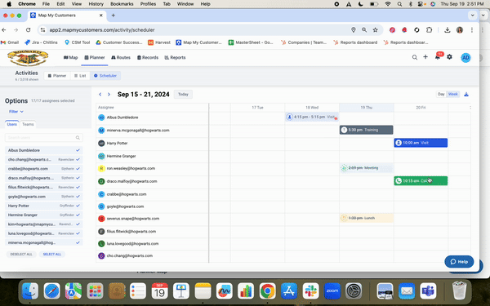This screenshot has height=306, width=490.
Task: Open Chrome tab search chevron
Action: coord(472,15)
